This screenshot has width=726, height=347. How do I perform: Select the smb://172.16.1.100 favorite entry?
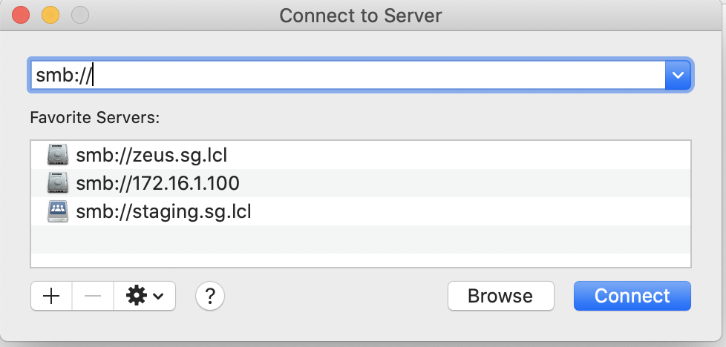pyautogui.click(x=157, y=183)
